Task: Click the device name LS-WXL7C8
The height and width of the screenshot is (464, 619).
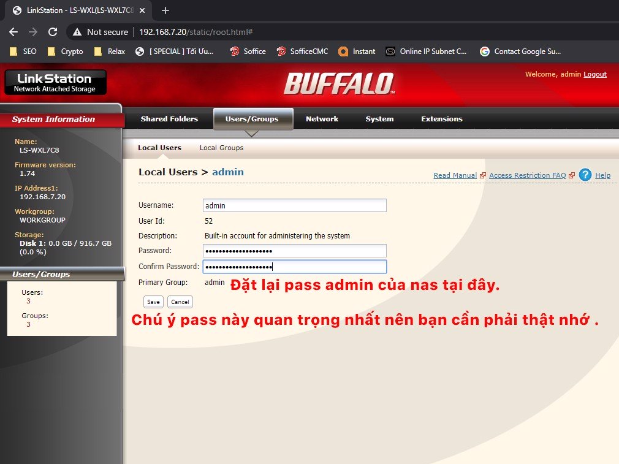Action: (39, 150)
